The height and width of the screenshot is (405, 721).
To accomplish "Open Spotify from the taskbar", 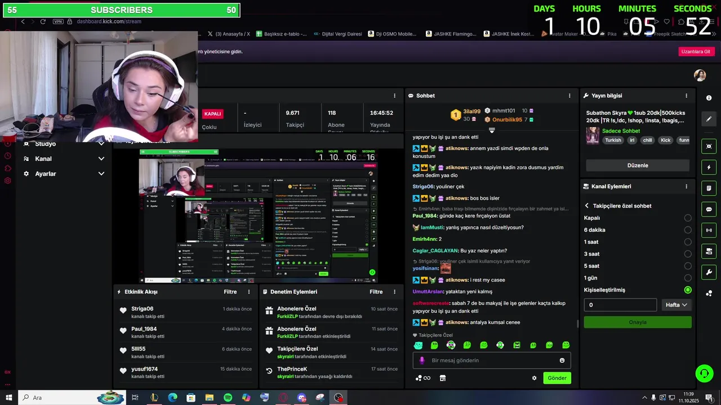I will pyautogui.click(x=228, y=398).
